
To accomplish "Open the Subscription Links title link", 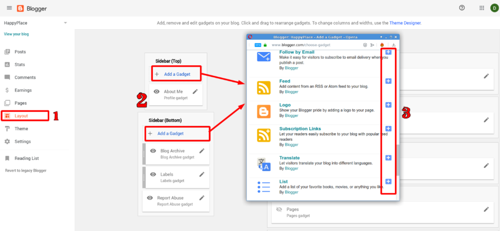I will 300,129.
